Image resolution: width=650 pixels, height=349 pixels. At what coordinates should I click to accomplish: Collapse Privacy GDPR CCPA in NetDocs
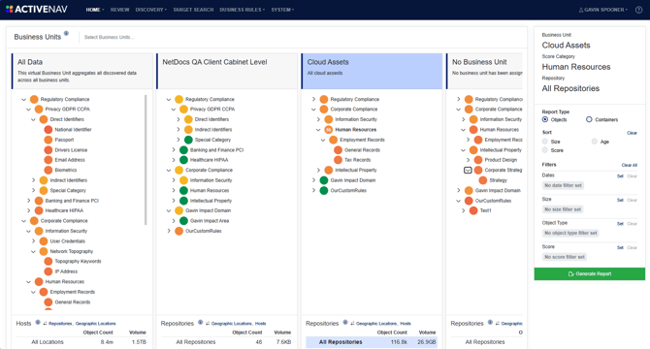point(174,110)
